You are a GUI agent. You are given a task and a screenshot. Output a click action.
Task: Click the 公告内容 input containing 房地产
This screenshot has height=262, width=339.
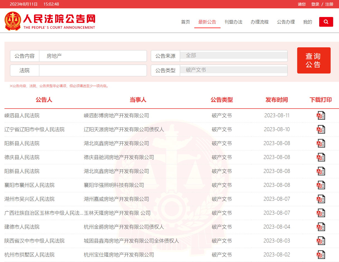point(93,56)
